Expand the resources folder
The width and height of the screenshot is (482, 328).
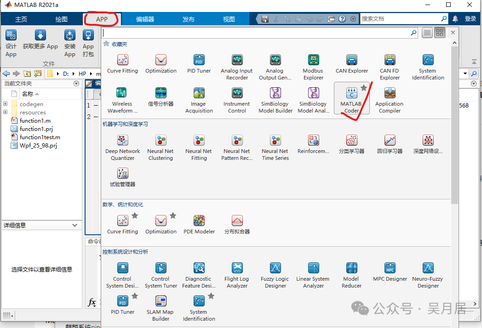click(x=5, y=112)
